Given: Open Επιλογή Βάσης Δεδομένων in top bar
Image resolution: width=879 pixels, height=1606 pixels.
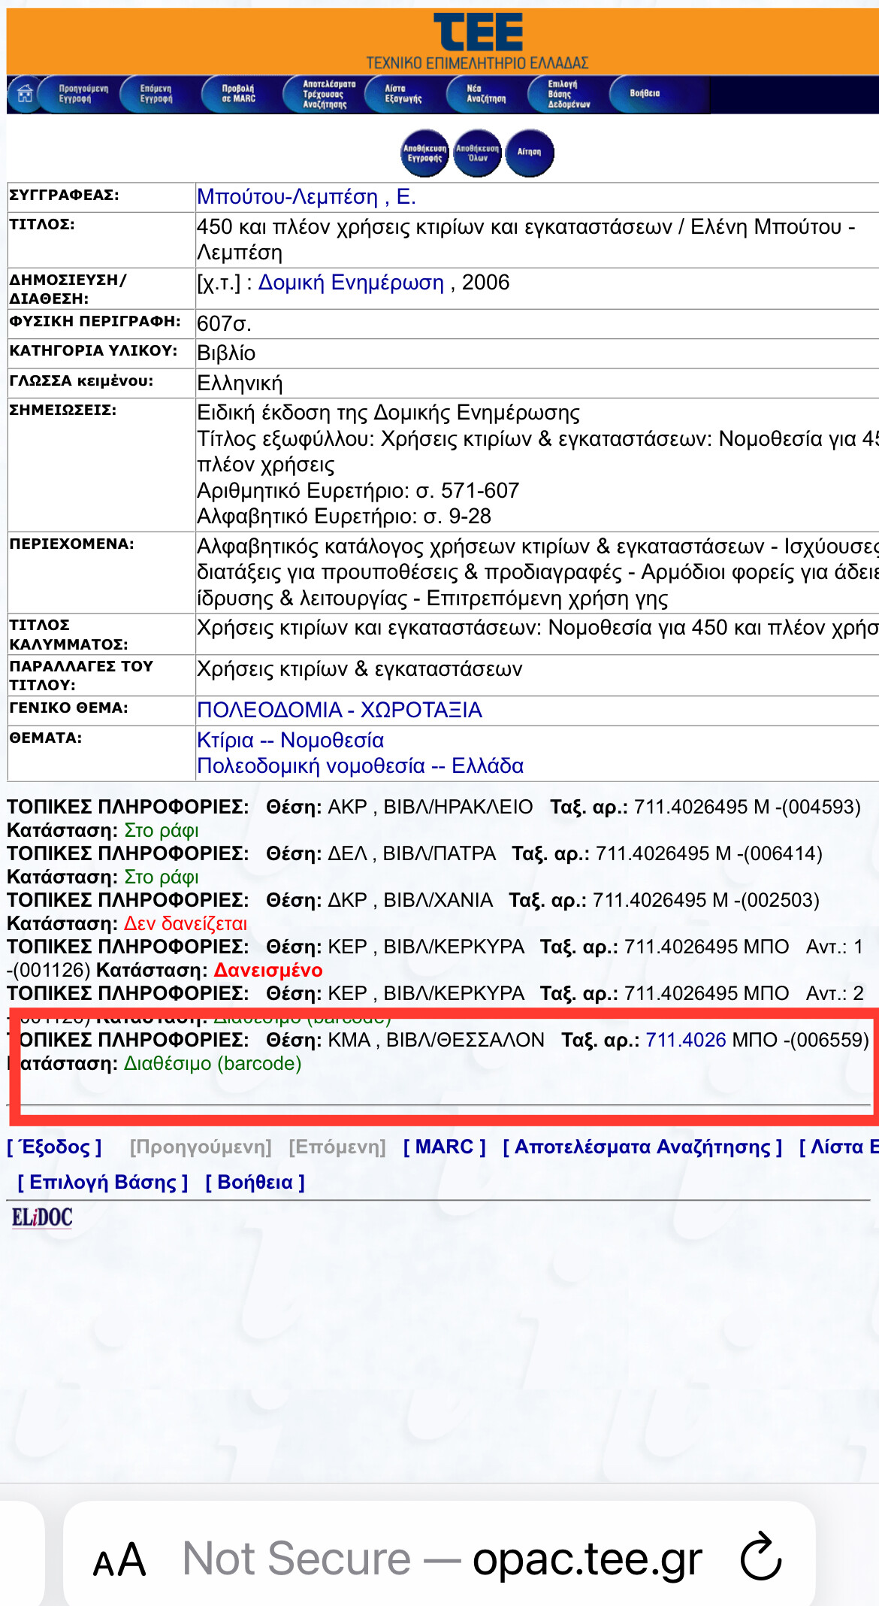Looking at the screenshot, I should (569, 94).
